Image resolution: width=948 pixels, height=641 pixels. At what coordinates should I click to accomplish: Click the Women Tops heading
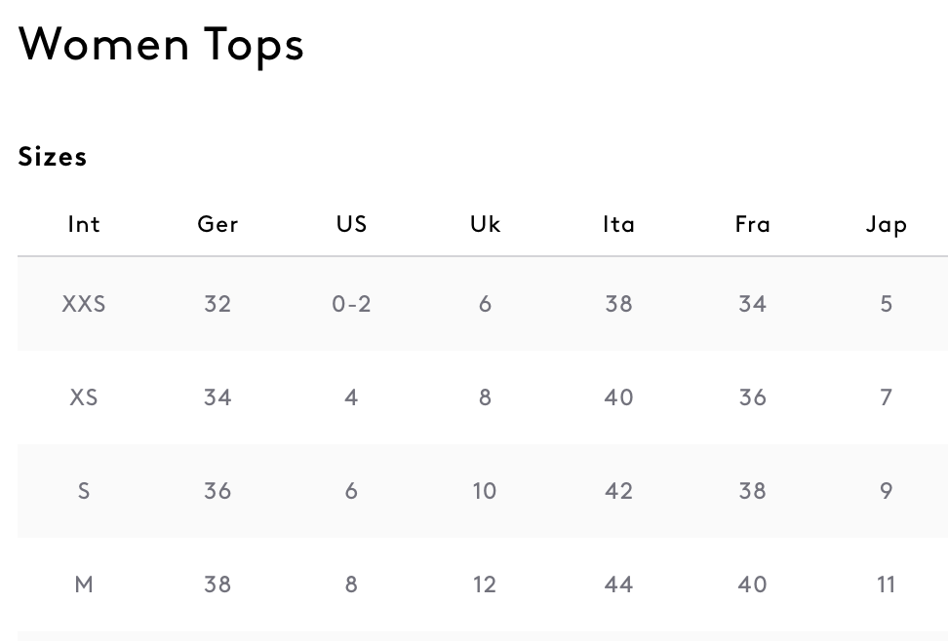pos(161,46)
